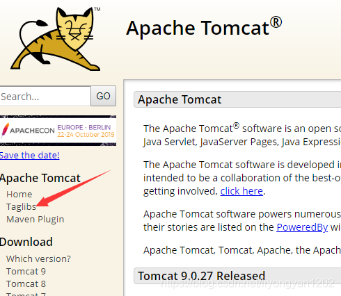341x296 pixels.
Task: Select Tomcat 9 download page
Action: pos(26,271)
